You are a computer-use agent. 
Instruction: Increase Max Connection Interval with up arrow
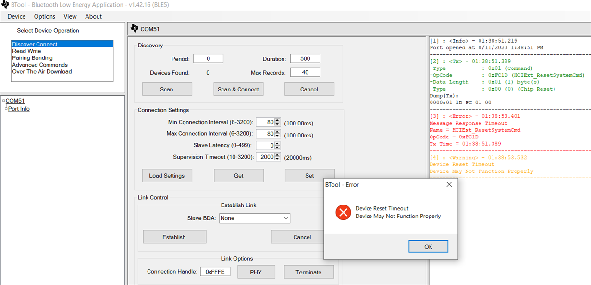coord(277,132)
